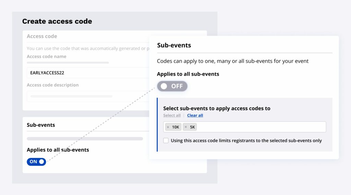
Task: Select the 5K tag label
Action: tap(192, 127)
